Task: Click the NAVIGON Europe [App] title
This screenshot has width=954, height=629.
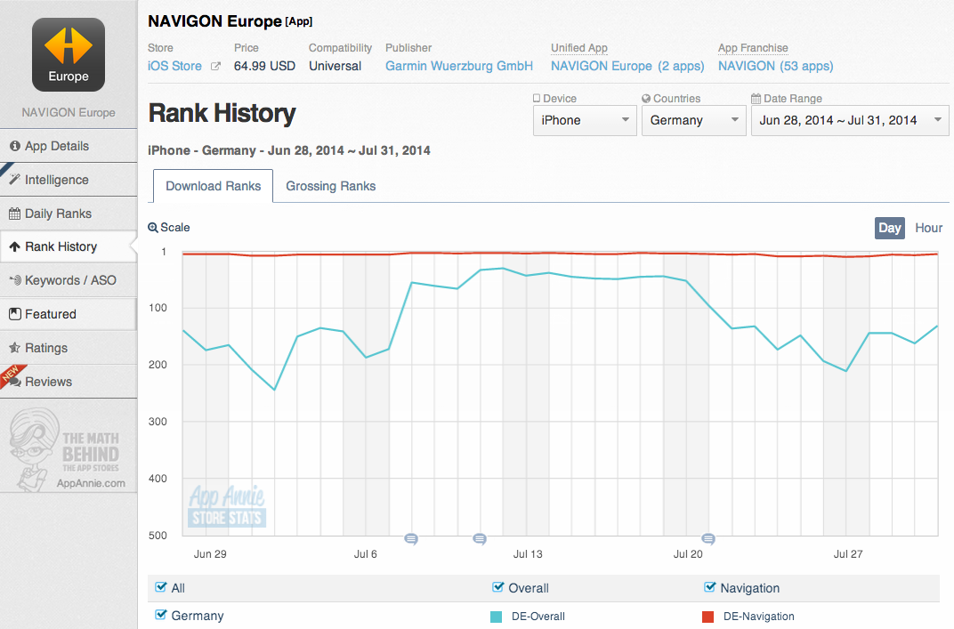Action: pyautogui.click(x=230, y=21)
